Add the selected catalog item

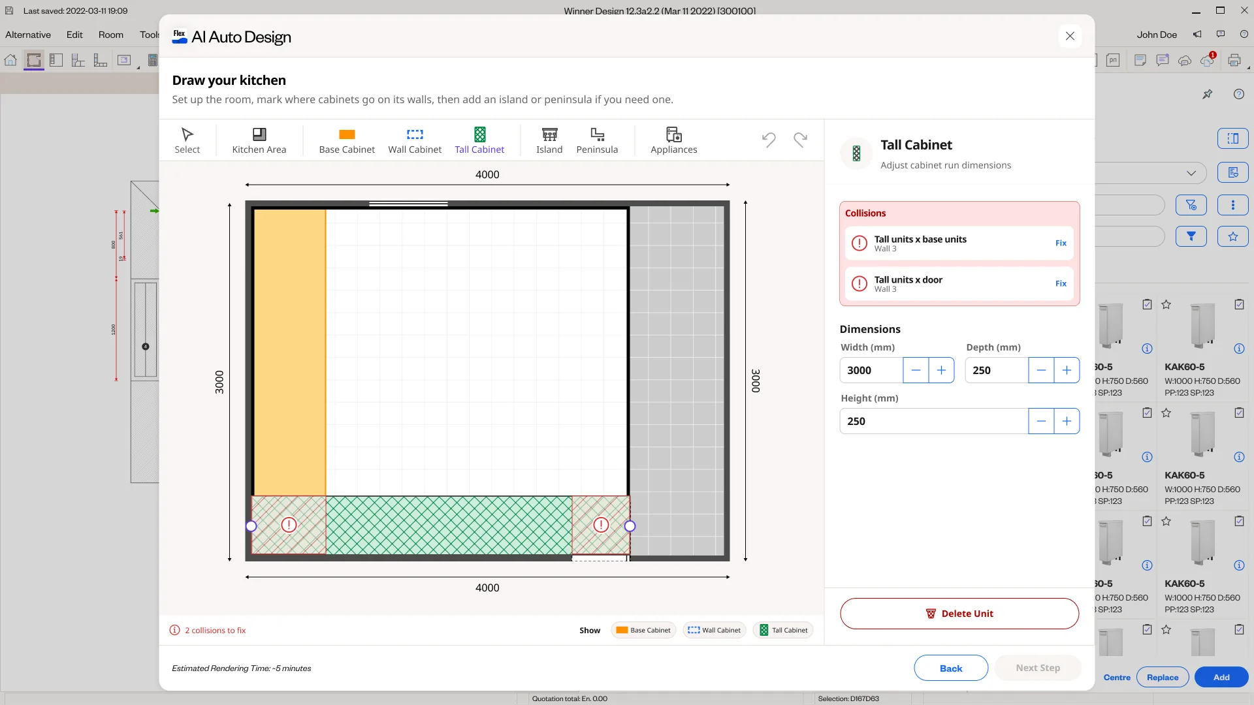1221,677
